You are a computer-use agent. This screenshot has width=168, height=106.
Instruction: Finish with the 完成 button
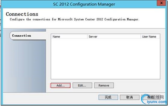tap(108, 97)
